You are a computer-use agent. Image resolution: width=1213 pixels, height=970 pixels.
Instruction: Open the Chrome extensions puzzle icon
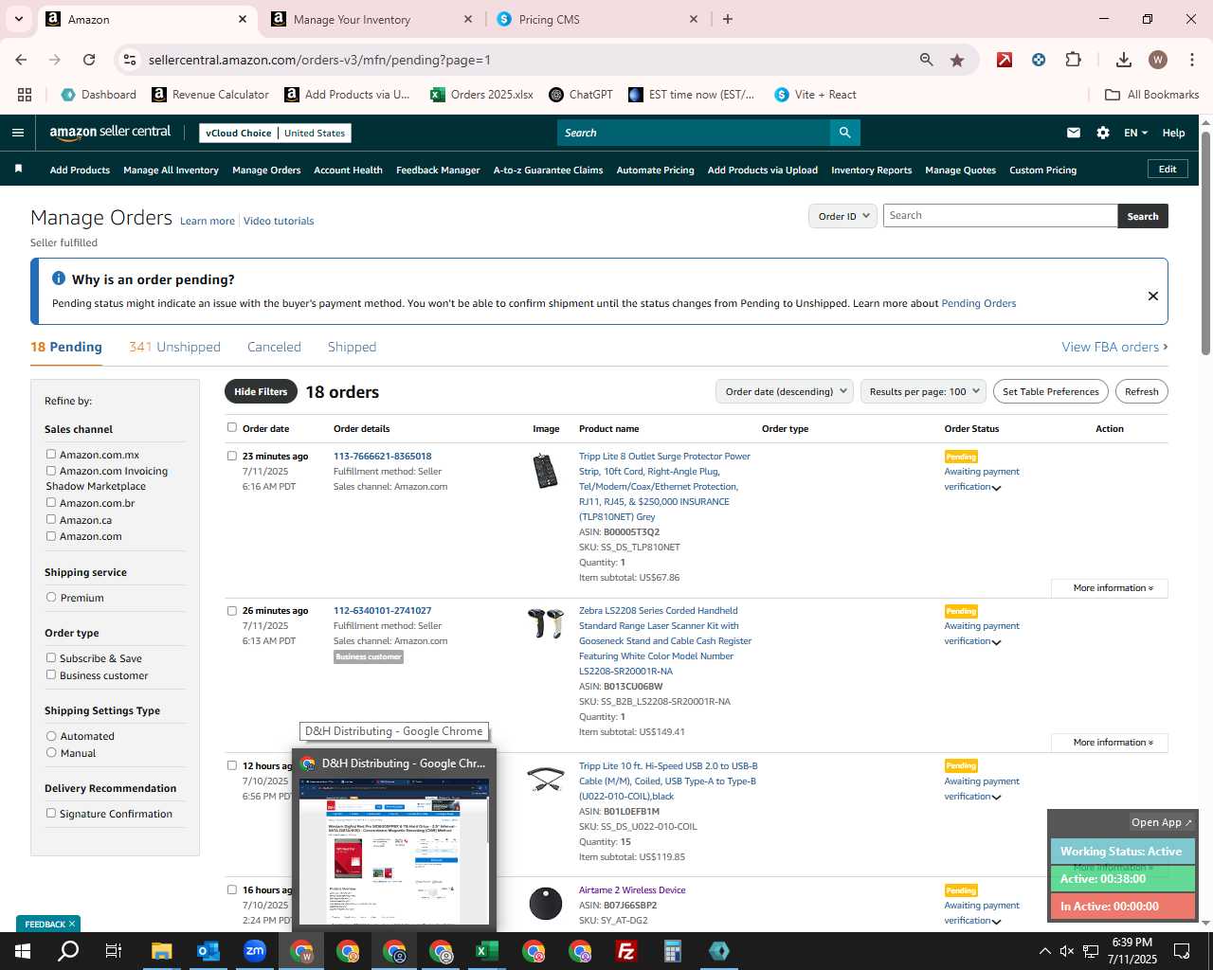pyautogui.click(x=1073, y=60)
